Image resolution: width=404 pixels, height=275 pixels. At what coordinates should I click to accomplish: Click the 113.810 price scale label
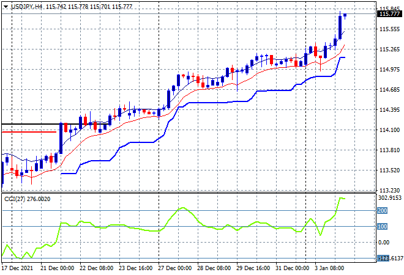tap(389, 150)
